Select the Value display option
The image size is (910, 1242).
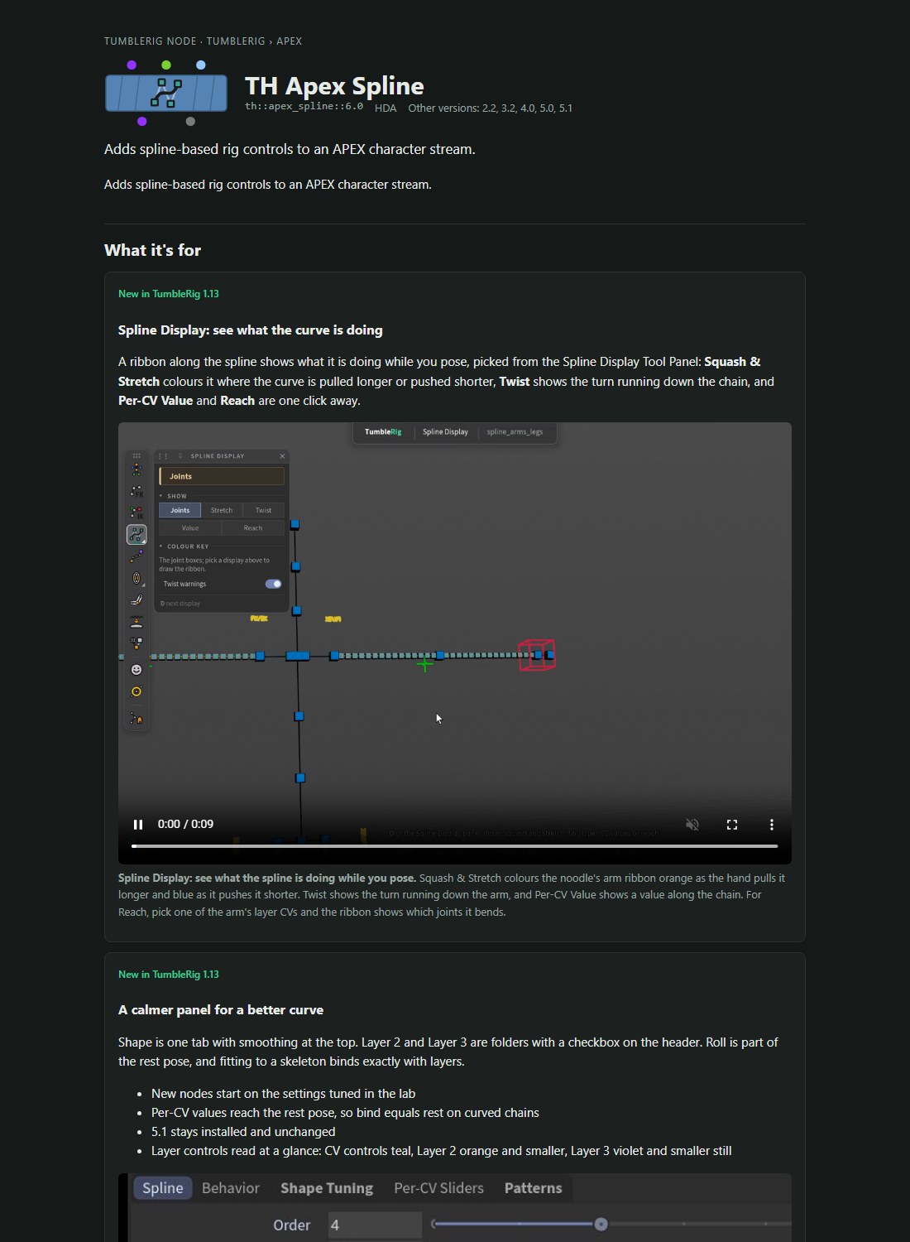coord(190,527)
